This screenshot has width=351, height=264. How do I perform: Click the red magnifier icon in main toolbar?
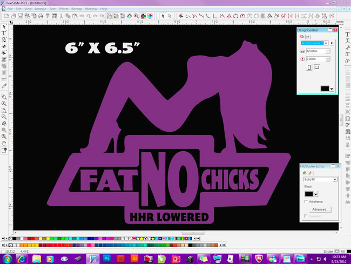click(136, 16)
